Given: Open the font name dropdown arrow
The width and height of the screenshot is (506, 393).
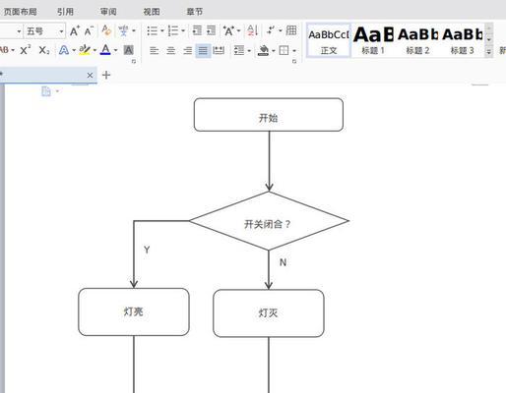Looking at the screenshot, I should (19, 31).
